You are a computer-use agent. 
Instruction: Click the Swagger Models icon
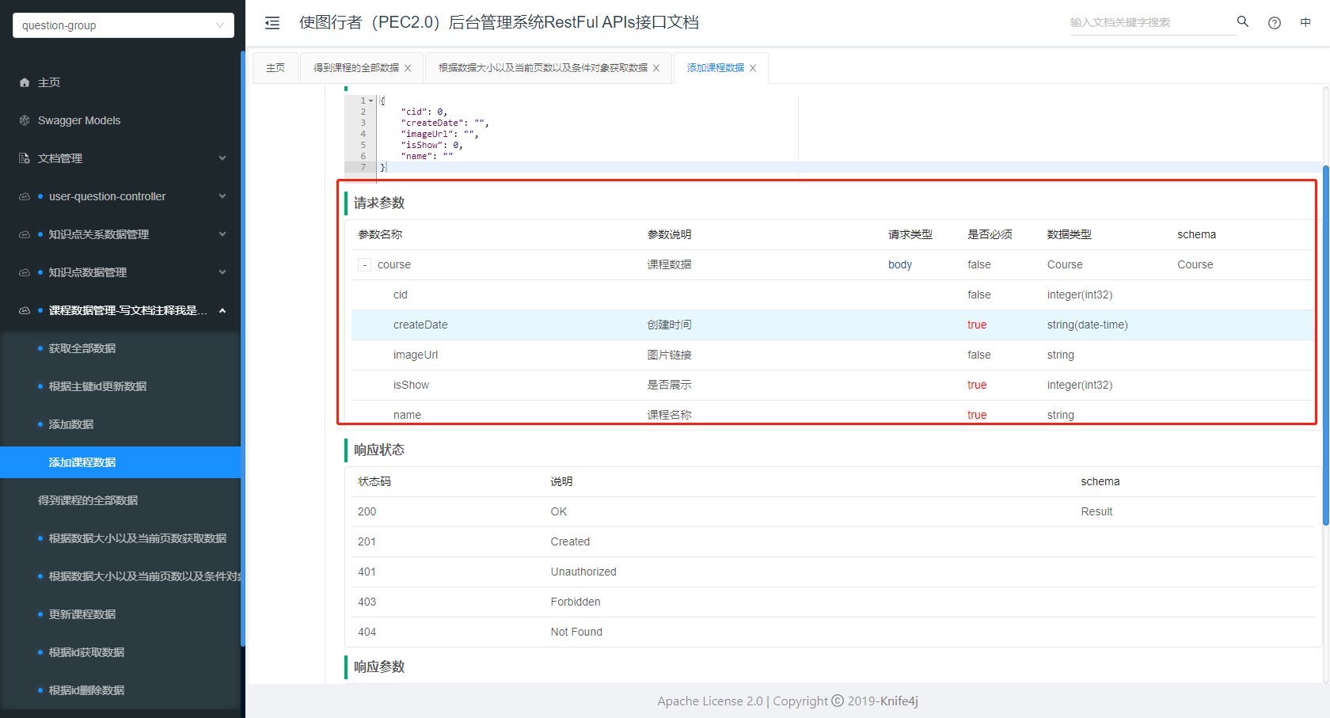pyautogui.click(x=25, y=120)
